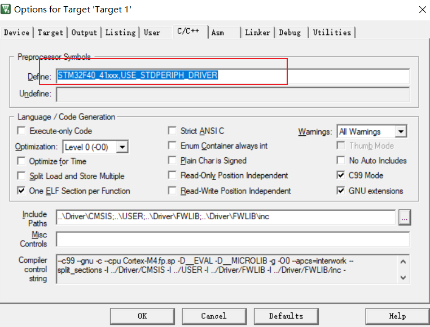430x327 pixels.
Task: Toggle Enum Container always int
Action: 172,145
